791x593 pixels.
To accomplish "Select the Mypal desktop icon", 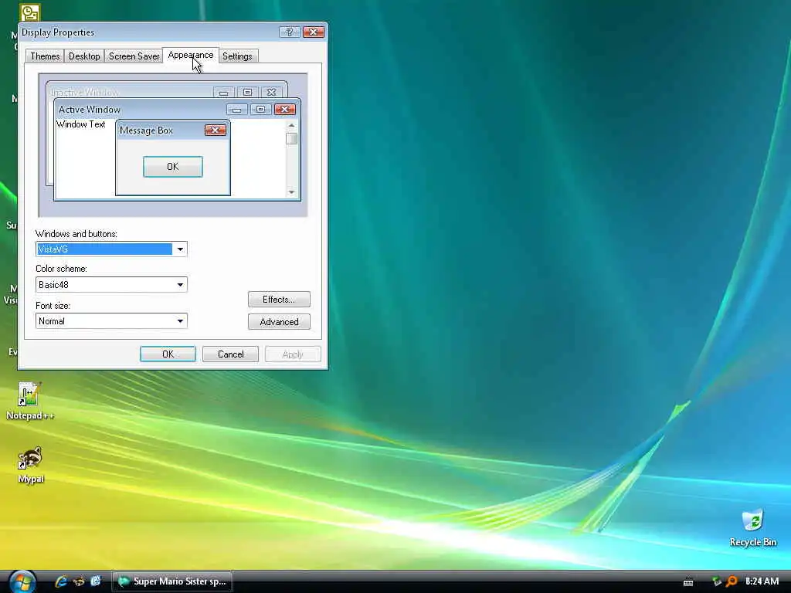I will [30, 465].
